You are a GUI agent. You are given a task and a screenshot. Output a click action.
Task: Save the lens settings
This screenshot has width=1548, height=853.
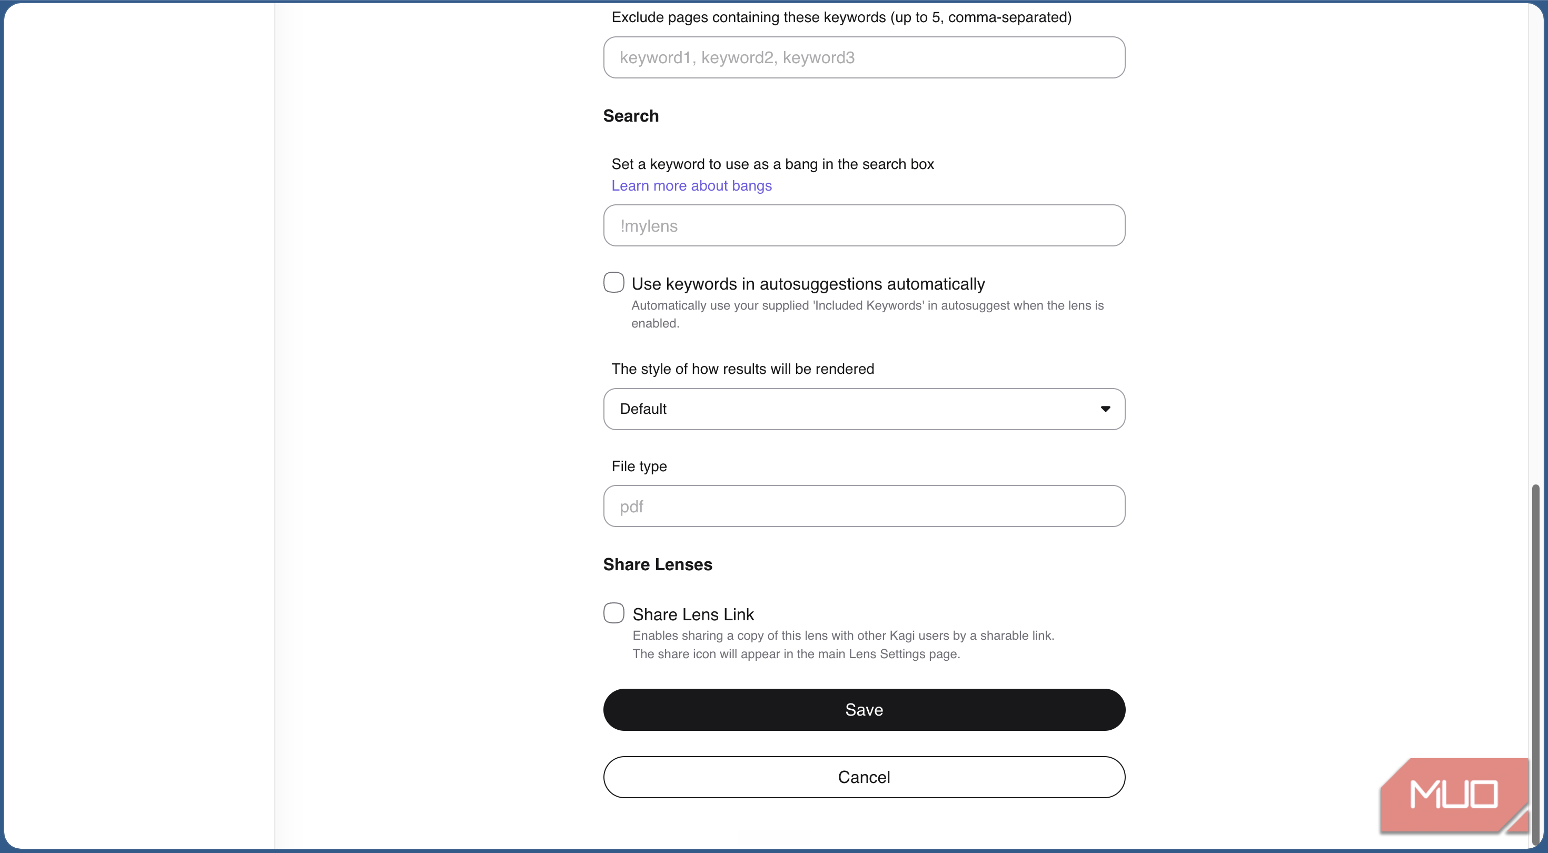(864, 710)
